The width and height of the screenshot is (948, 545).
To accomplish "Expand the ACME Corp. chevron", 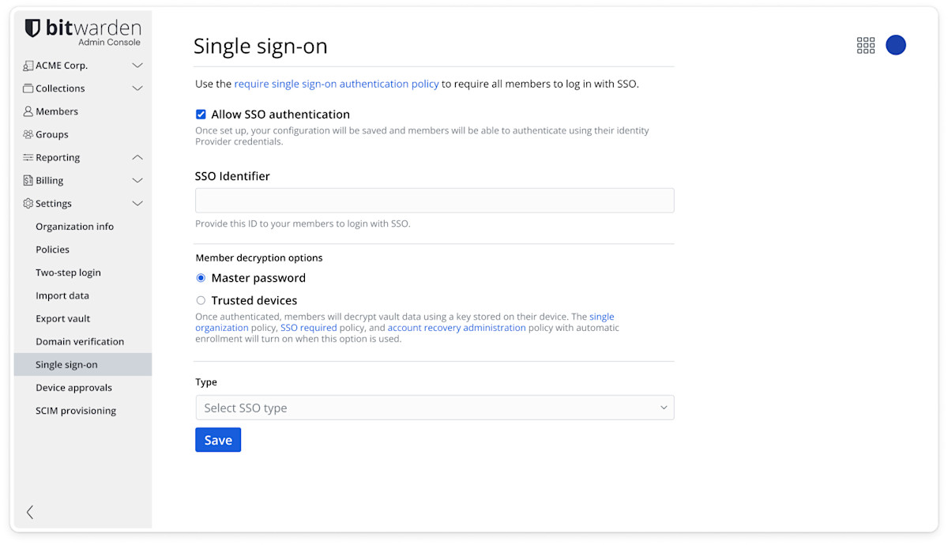I will [x=137, y=66].
